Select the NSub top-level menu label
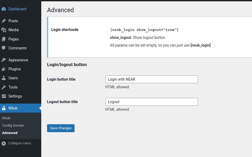Screen dimensions: 252x157 coord(13,108)
